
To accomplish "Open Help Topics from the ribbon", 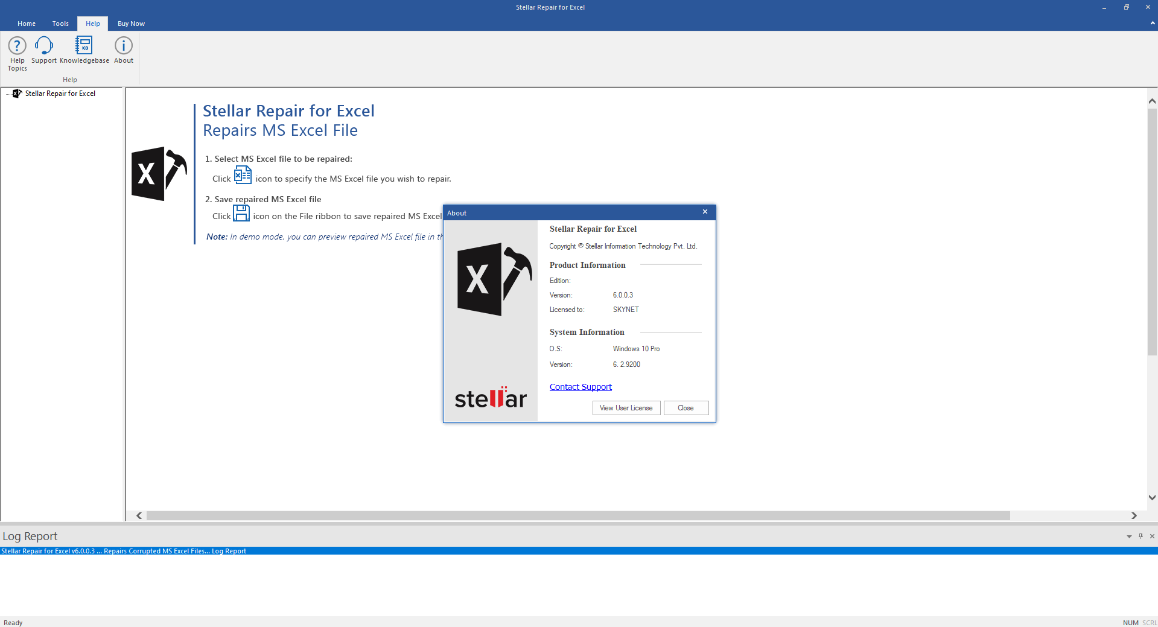I will [17, 54].
